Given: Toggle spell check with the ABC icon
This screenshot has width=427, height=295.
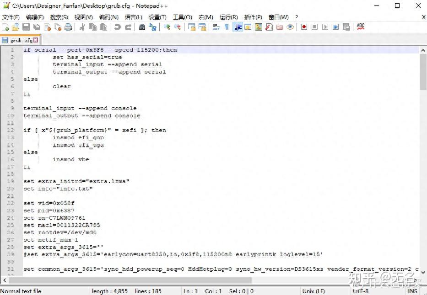Looking at the screenshot, I should (361, 26).
